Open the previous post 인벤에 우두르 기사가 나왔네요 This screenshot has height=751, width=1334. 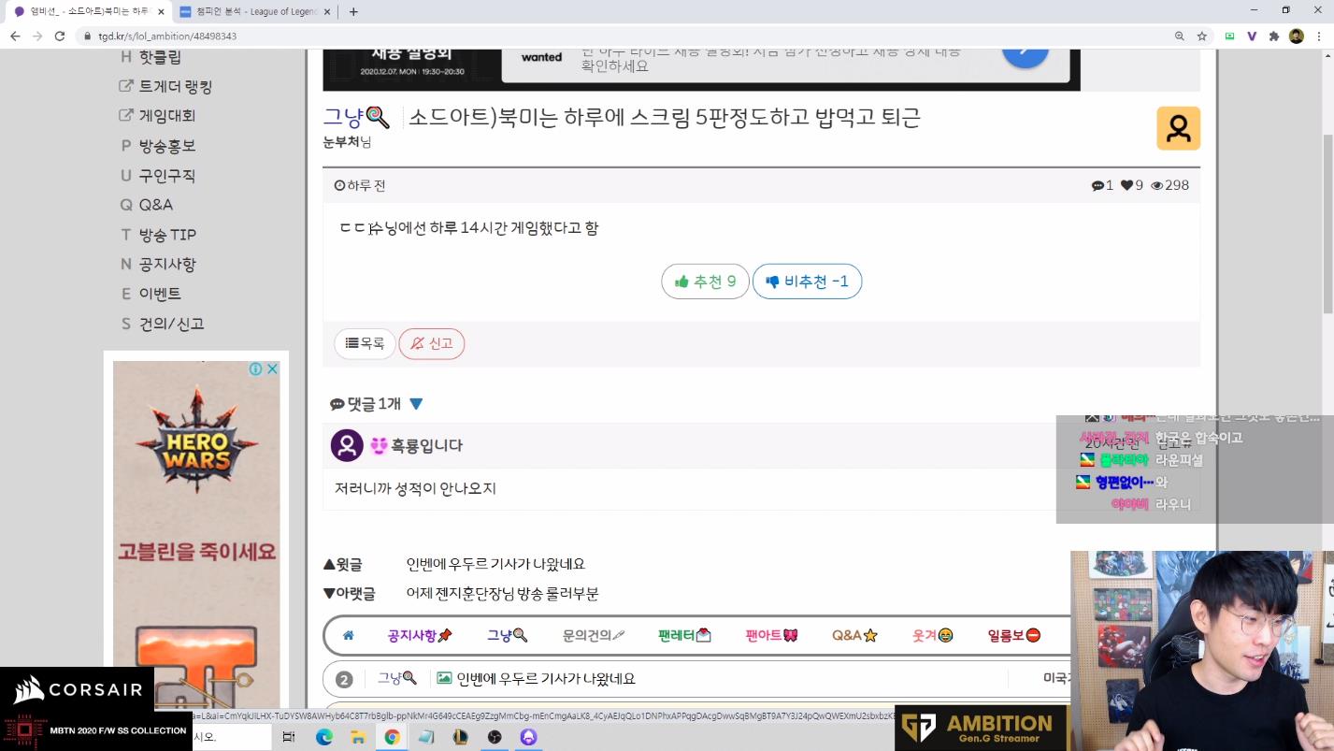click(x=495, y=564)
